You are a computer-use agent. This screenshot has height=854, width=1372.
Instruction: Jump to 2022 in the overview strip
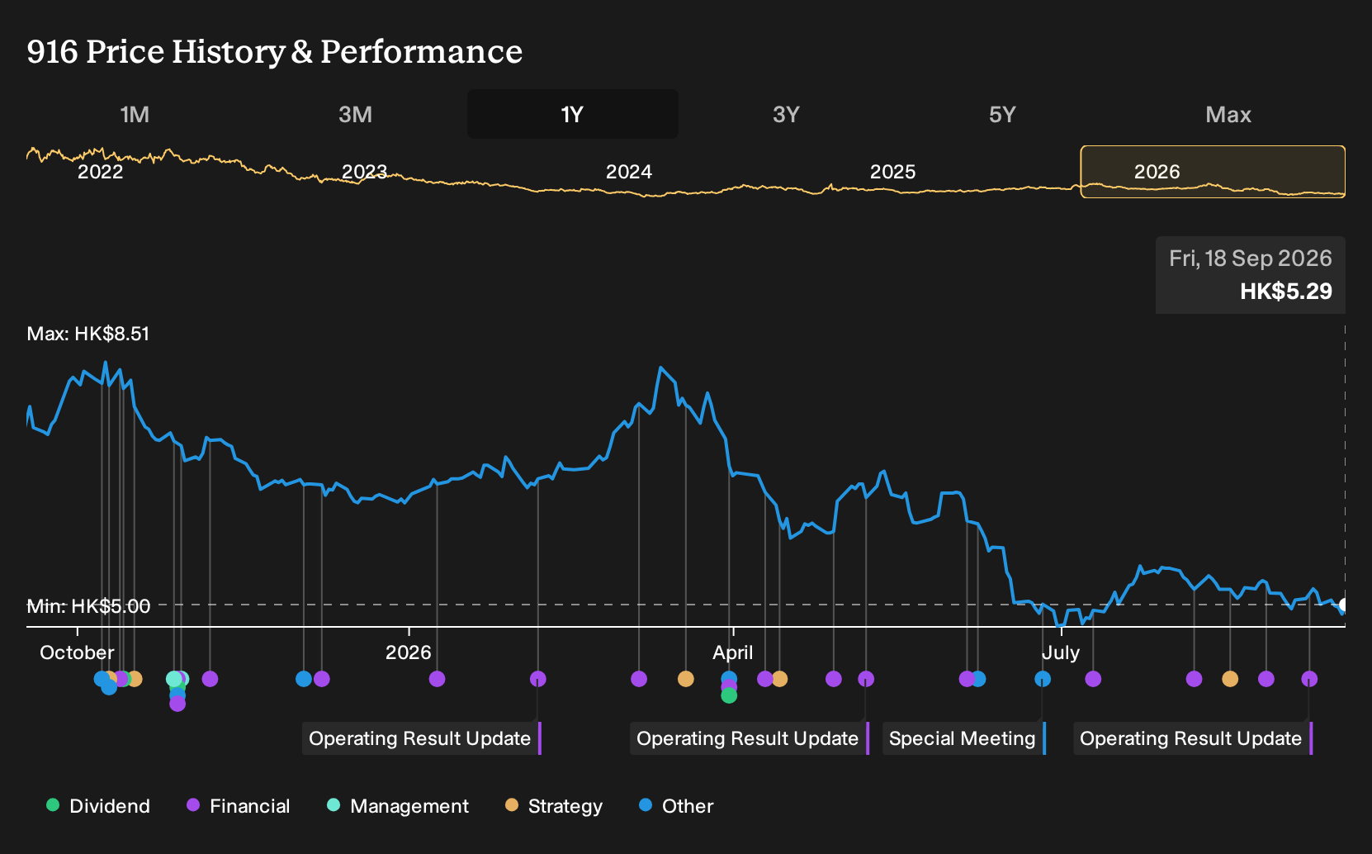(100, 172)
